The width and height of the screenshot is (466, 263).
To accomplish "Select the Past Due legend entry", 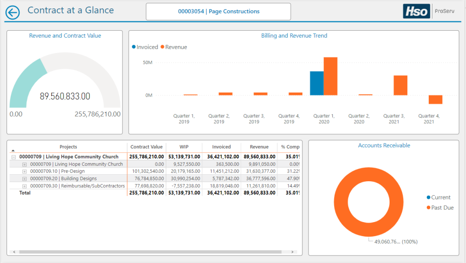I will pyautogui.click(x=440, y=208).
